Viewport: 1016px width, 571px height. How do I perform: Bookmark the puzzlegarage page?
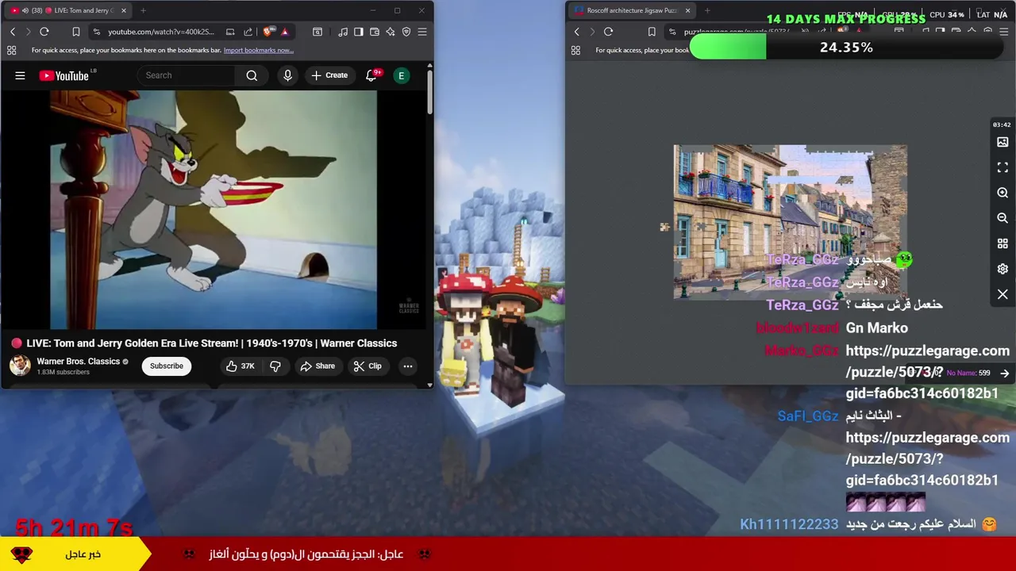coord(652,32)
